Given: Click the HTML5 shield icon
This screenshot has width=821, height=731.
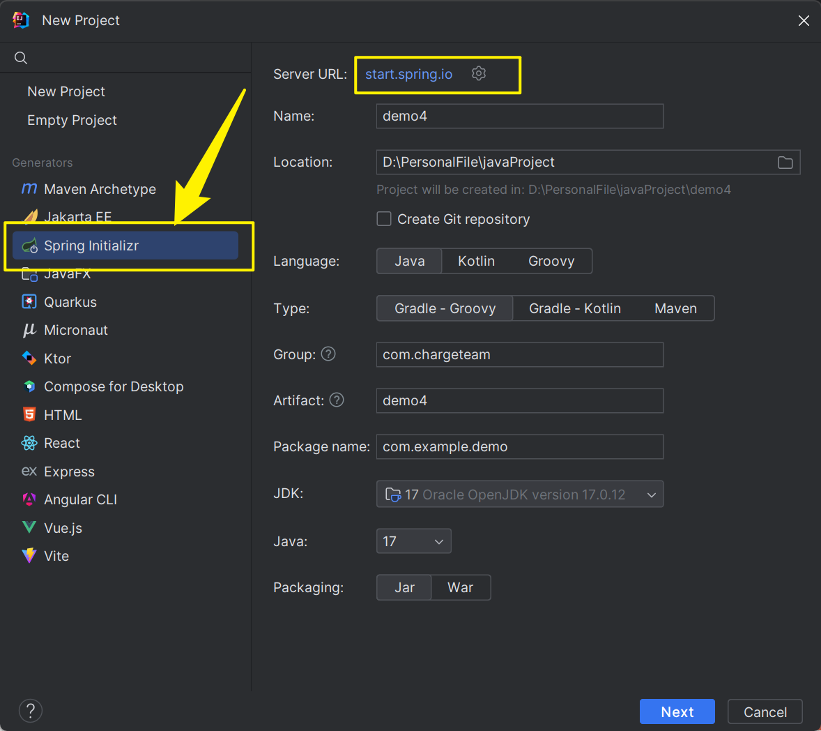Looking at the screenshot, I should 29,414.
